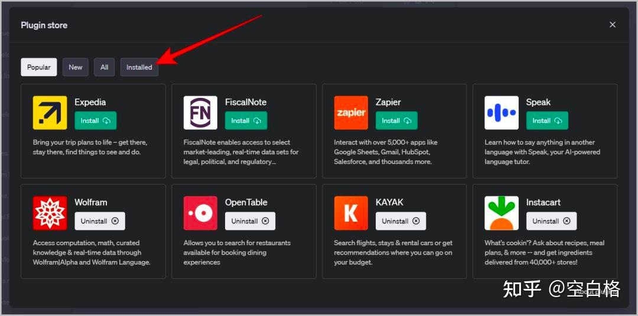Click the 'Bring your trip plans' description
The height and width of the screenshot is (316, 638).
click(x=90, y=147)
